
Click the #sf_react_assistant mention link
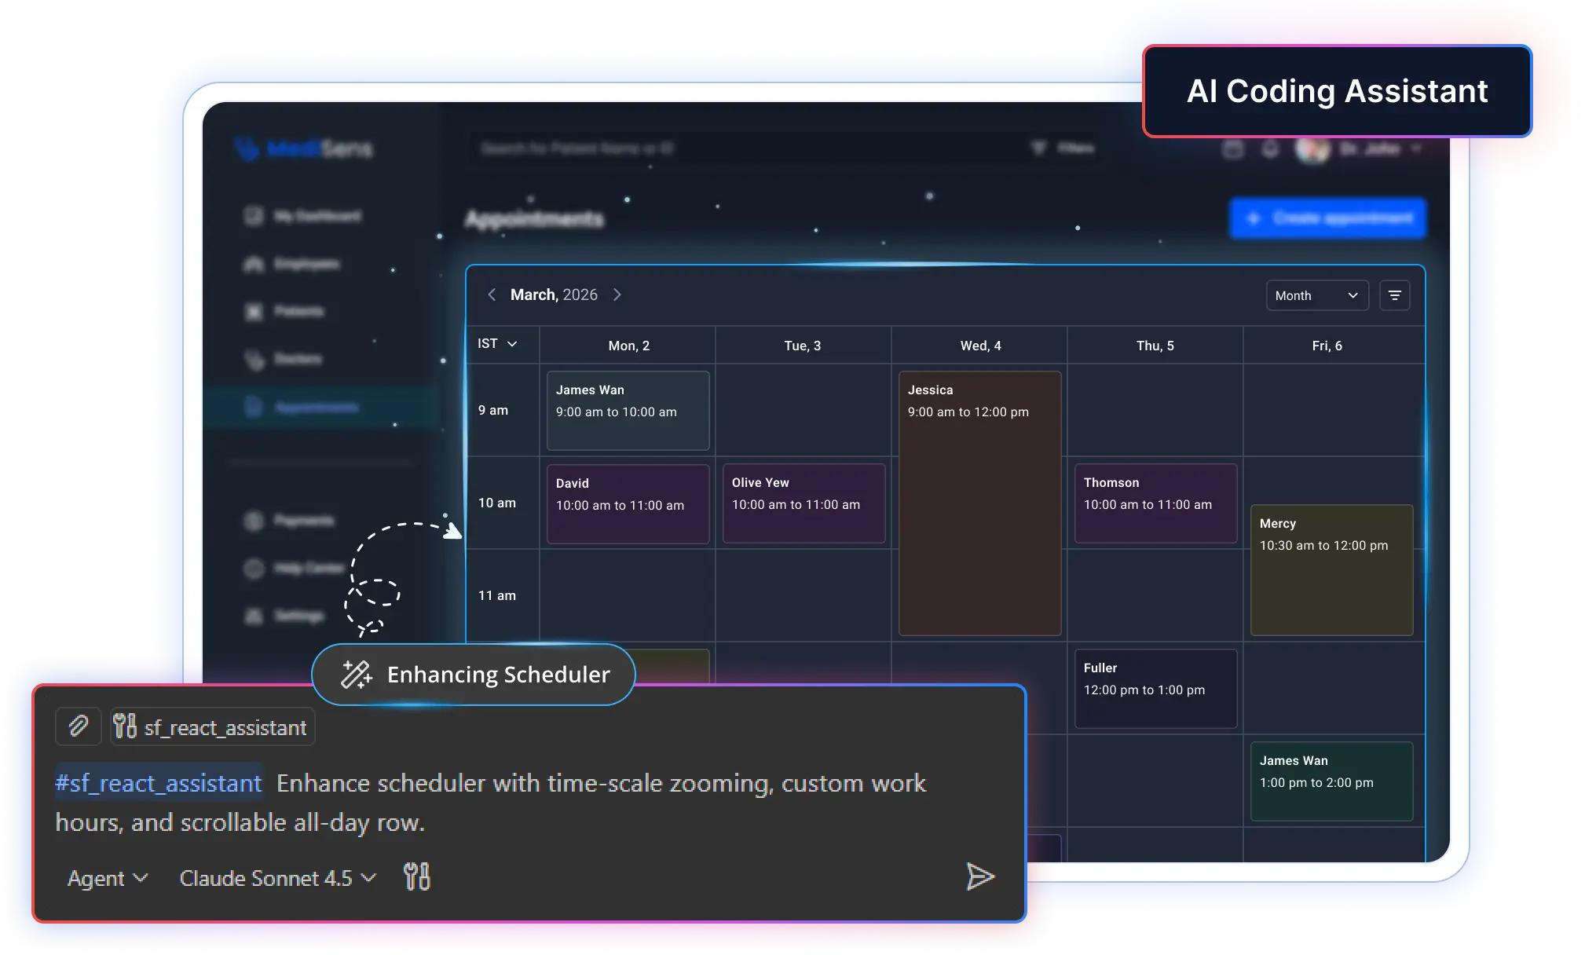[157, 783]
